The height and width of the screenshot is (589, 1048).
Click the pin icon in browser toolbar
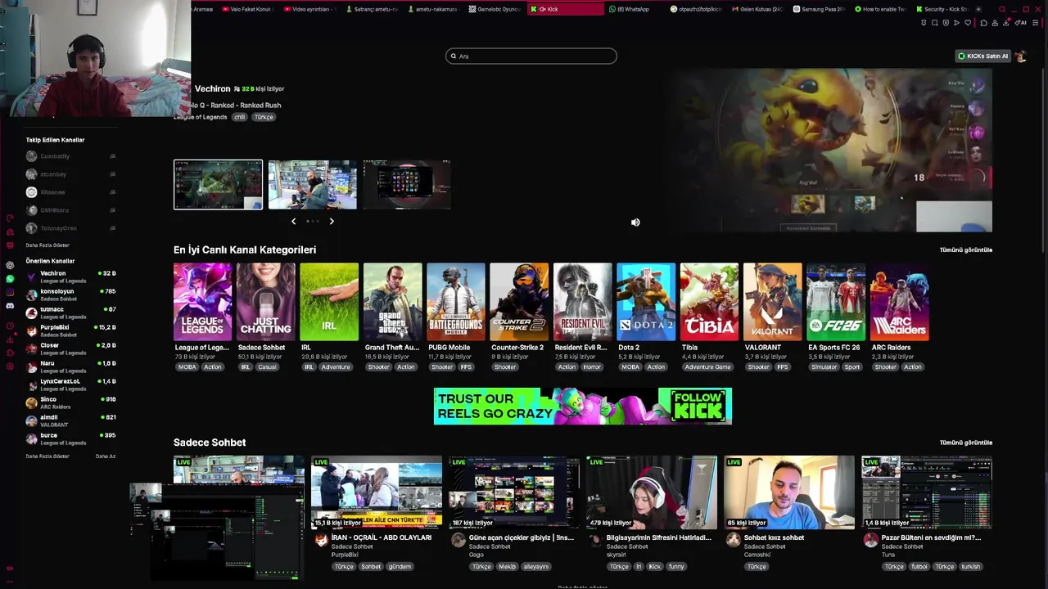click(x=924, y=23)
